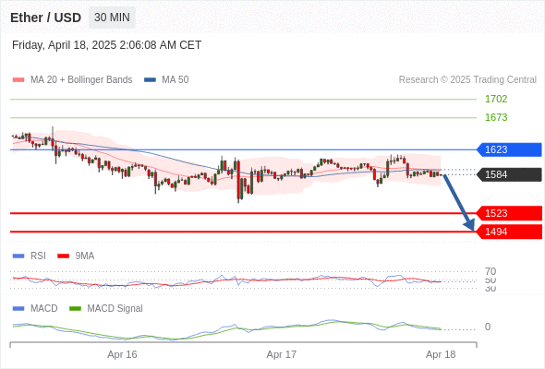Select the 1623 blue pivot price tag
Viewport: 545px width, 369px height.
pos(509,149)
